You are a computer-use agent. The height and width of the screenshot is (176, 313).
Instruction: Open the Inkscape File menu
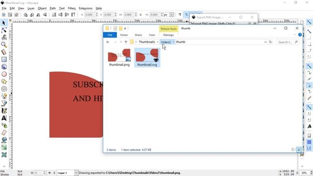4,8
